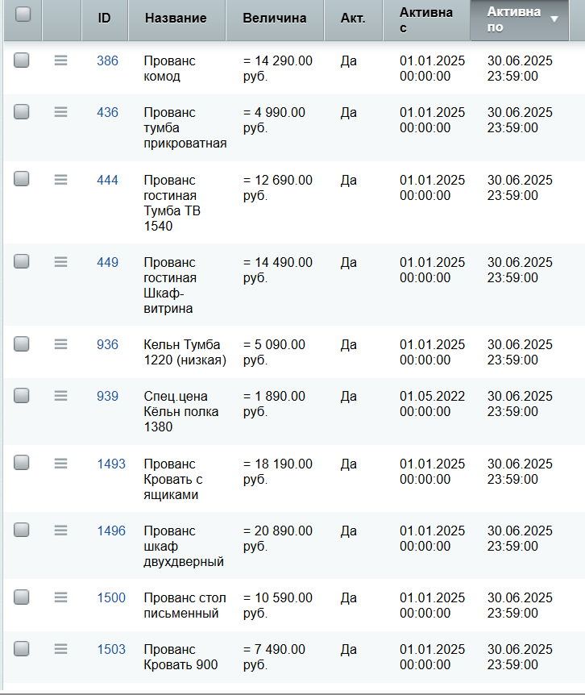Open the hamburger menu for row 939
This screenshot has height=695, width=585.
tap(60, 395)
